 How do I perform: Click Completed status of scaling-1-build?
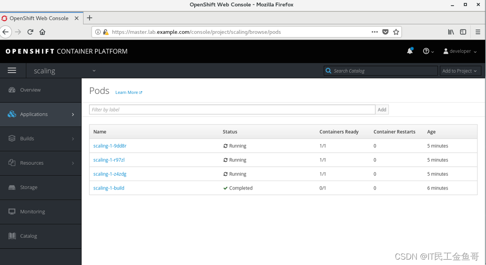coord(238,188)
